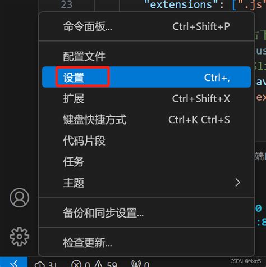Open 键盘快捷方式 menu entry

pyautogui.click(x=146, y=120)
